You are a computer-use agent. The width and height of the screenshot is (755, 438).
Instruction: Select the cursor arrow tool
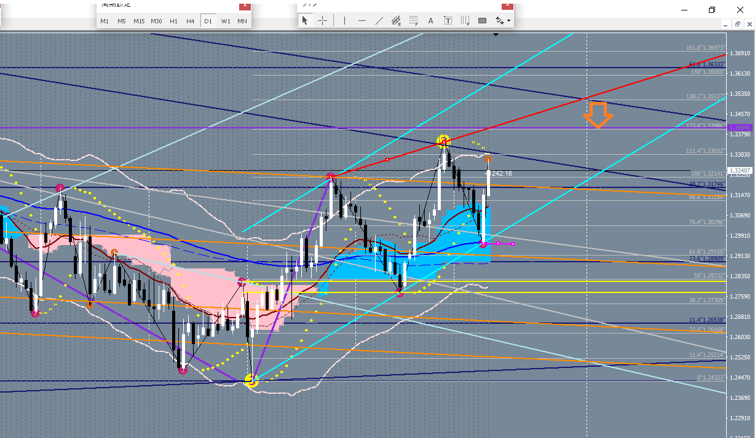[305, 20]
